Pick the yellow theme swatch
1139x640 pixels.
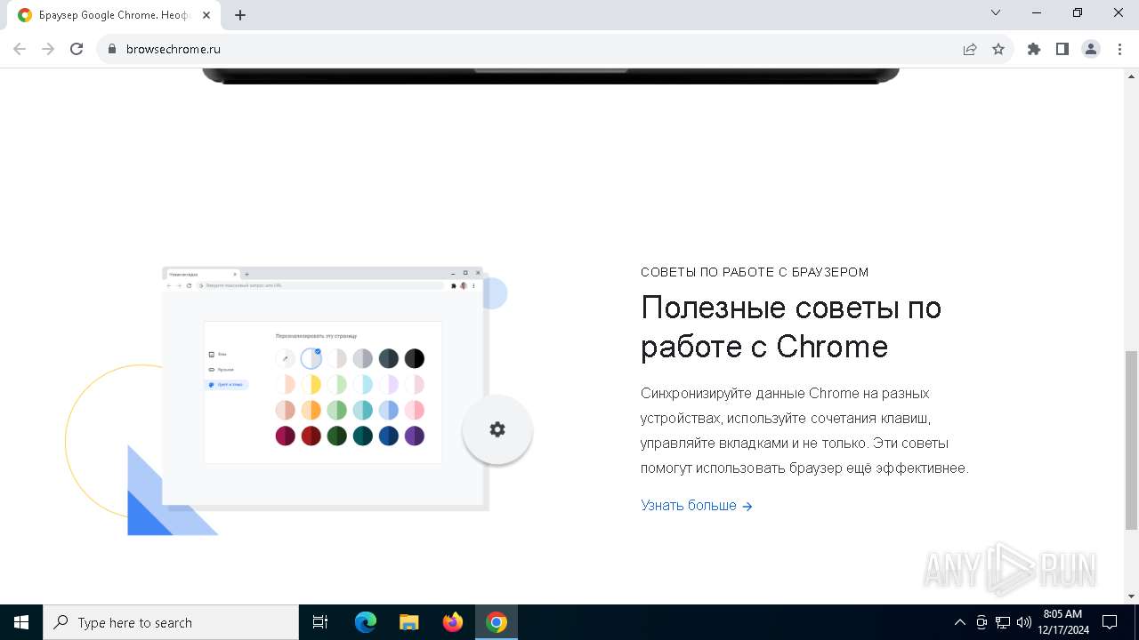pyautogui.click(x=311, y=384)
